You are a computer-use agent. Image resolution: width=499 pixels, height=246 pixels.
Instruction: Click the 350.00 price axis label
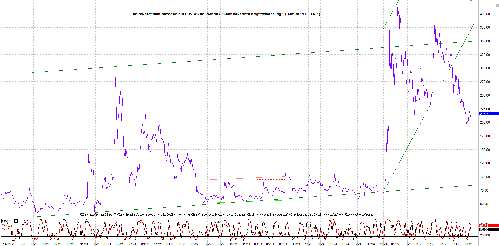485,41
